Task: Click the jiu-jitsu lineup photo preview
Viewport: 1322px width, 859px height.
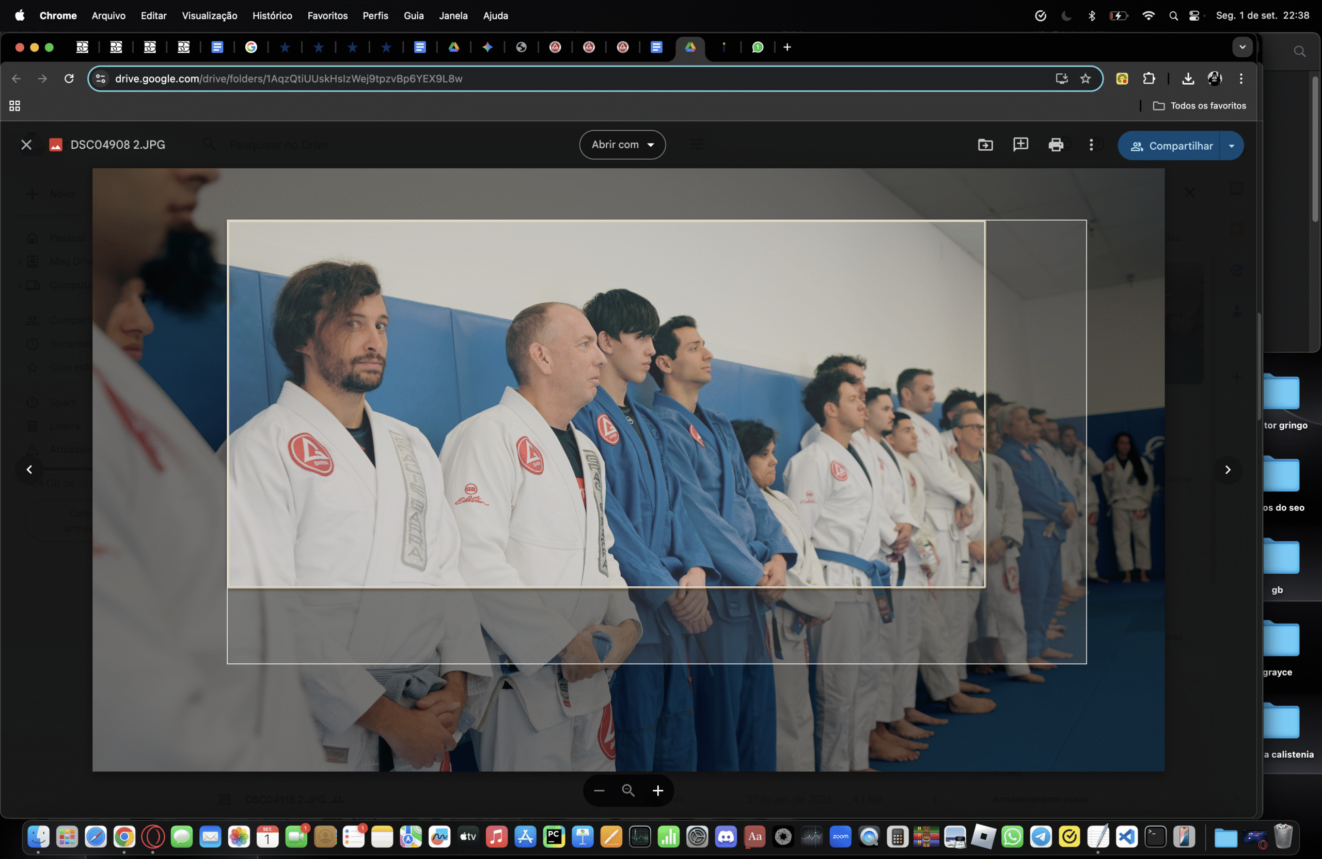Action: [628, 470]
